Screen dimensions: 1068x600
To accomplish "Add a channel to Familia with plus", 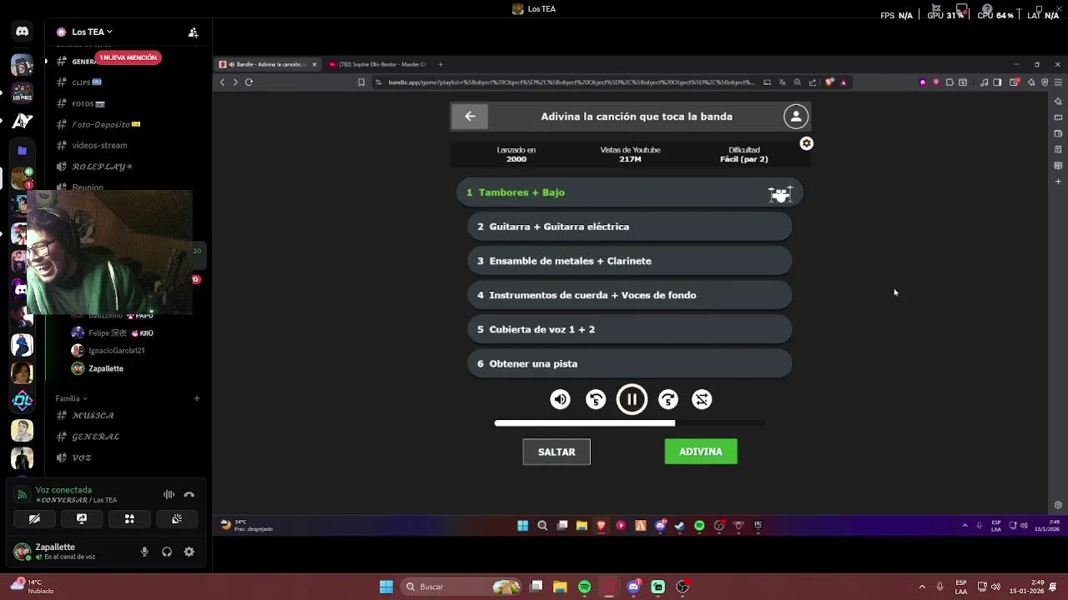I will pyautogui.click(x=197, y=398).
